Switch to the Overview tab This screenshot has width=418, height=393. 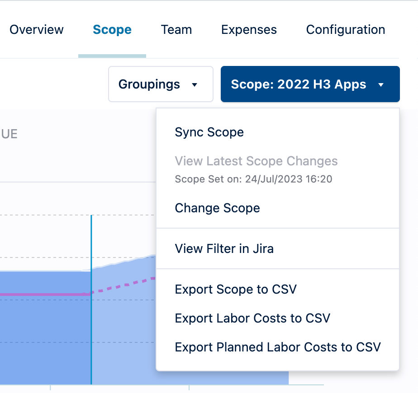pyautogui.click(x=36, y=29)
